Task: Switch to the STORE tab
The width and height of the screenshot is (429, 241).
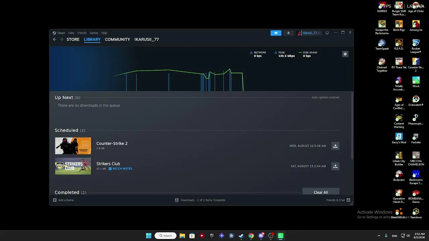Action: [73, 39]
